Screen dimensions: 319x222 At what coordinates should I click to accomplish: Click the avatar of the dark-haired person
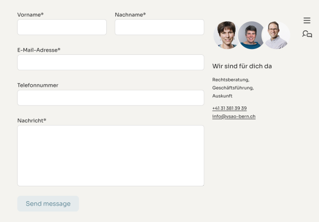tap(226, 35)
